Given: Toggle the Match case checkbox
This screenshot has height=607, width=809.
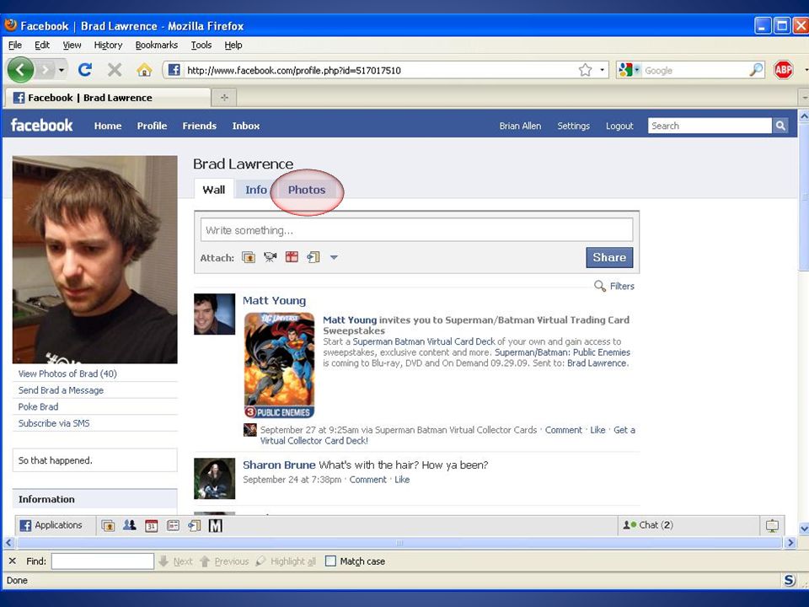Looking at the screenshot, I should coord(330,561).
